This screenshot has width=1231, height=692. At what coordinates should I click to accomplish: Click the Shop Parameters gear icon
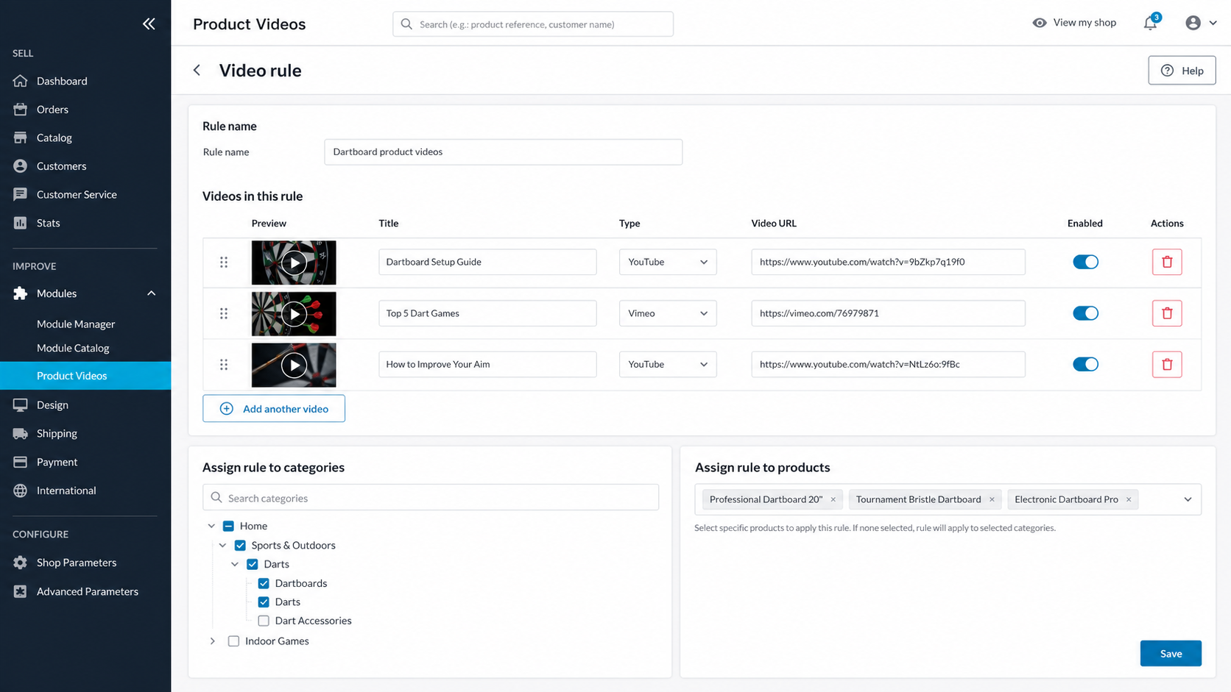(x=21, y=563)
